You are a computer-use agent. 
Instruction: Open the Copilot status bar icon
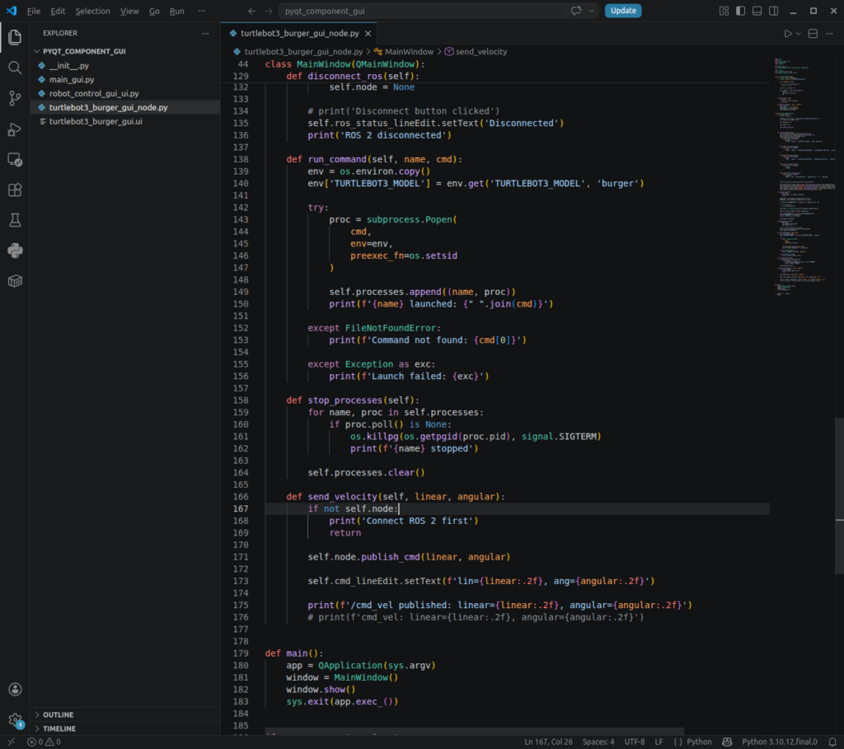[727, 742]
